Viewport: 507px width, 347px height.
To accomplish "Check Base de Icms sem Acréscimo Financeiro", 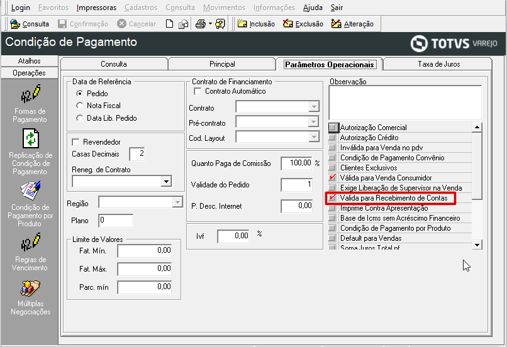I will 332,218.
